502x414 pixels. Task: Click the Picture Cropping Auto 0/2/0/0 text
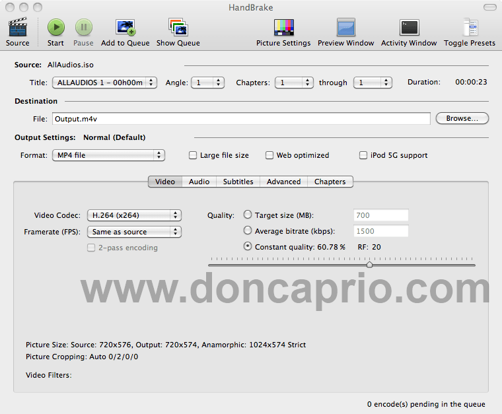pos(82,357)
